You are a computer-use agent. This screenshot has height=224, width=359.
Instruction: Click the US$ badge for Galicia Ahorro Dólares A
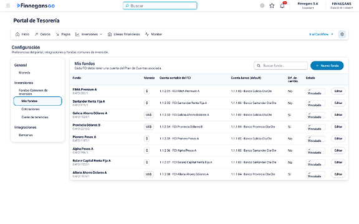[148, 114]
